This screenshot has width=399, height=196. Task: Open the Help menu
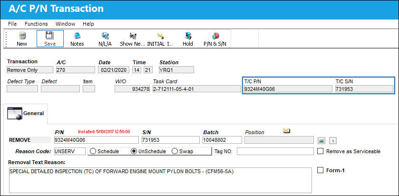point(88,24)
